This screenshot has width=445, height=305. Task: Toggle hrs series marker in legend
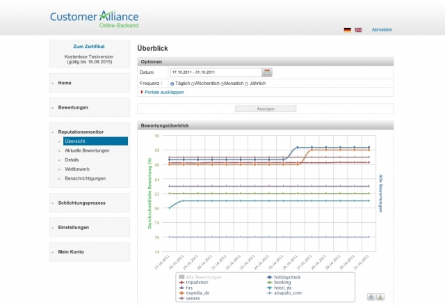(x=181, y=288)
